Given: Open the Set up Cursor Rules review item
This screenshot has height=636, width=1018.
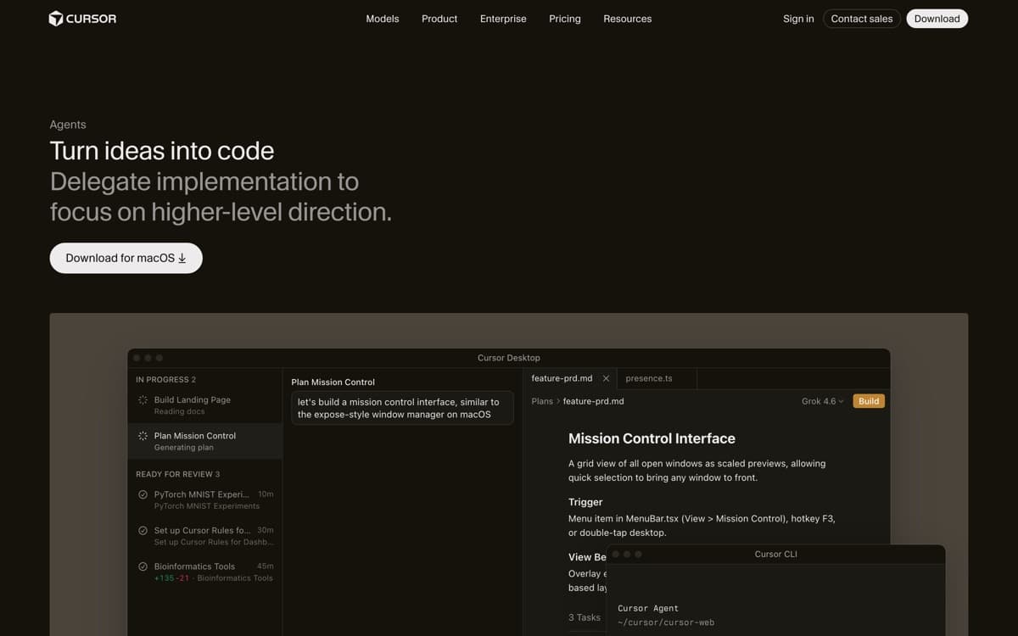Looking at the screenshot, I should click(x=204, y=536).
